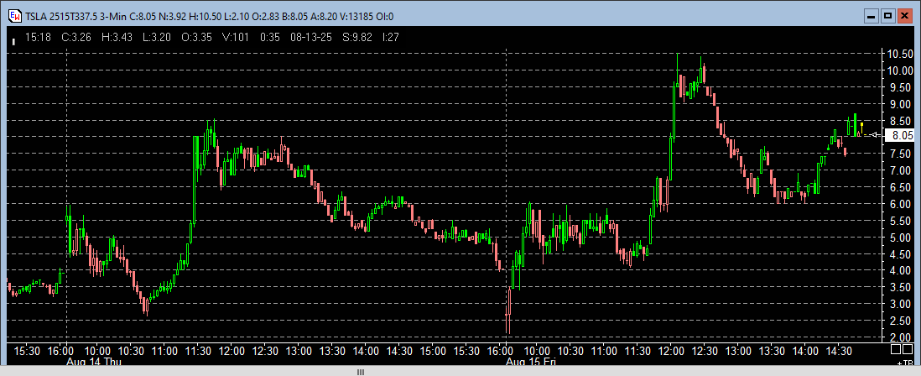Click the H:3.43 high value

116,37
